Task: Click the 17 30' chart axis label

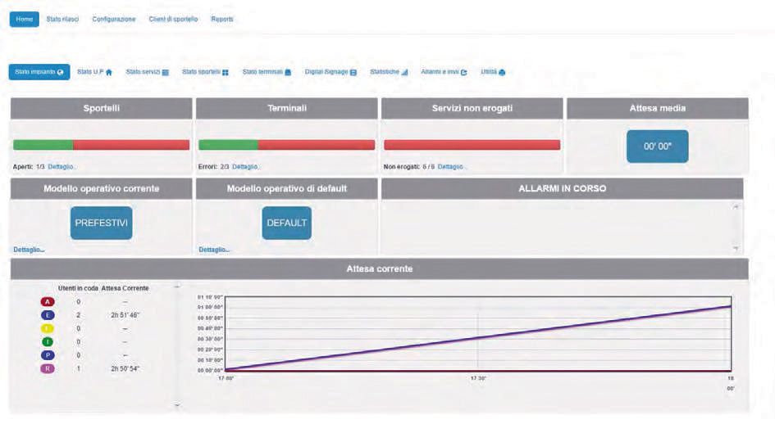Action: (477, 379)
